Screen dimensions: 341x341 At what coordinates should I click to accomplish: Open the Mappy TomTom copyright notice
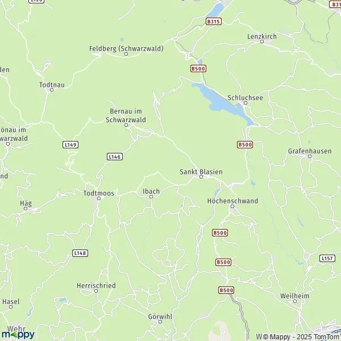coord(298,336)
